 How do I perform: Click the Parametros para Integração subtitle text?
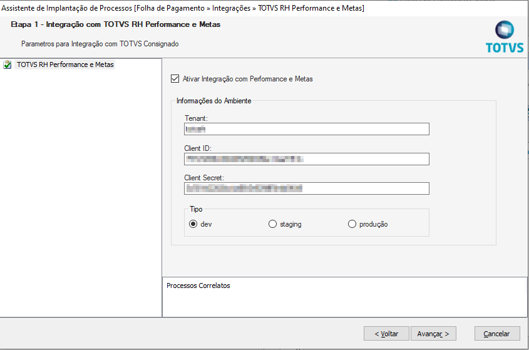click(x=100, y=44)
